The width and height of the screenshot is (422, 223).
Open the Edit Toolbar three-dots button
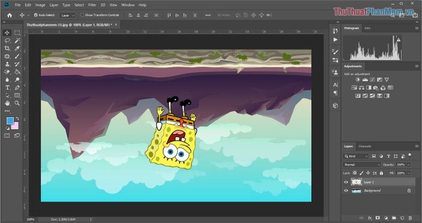pos(7,111)
